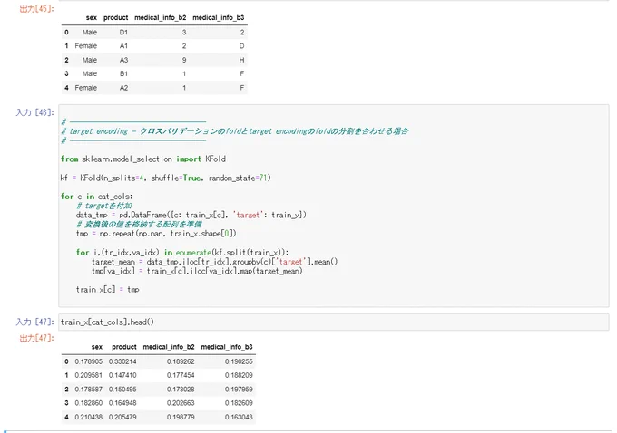Click the value 0.182860 in sex column
The height and width of the screenshot is (433, 617).
(x=89, y=403)
